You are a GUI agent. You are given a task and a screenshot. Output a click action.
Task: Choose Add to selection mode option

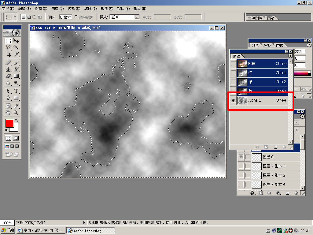tap(29, 17)
